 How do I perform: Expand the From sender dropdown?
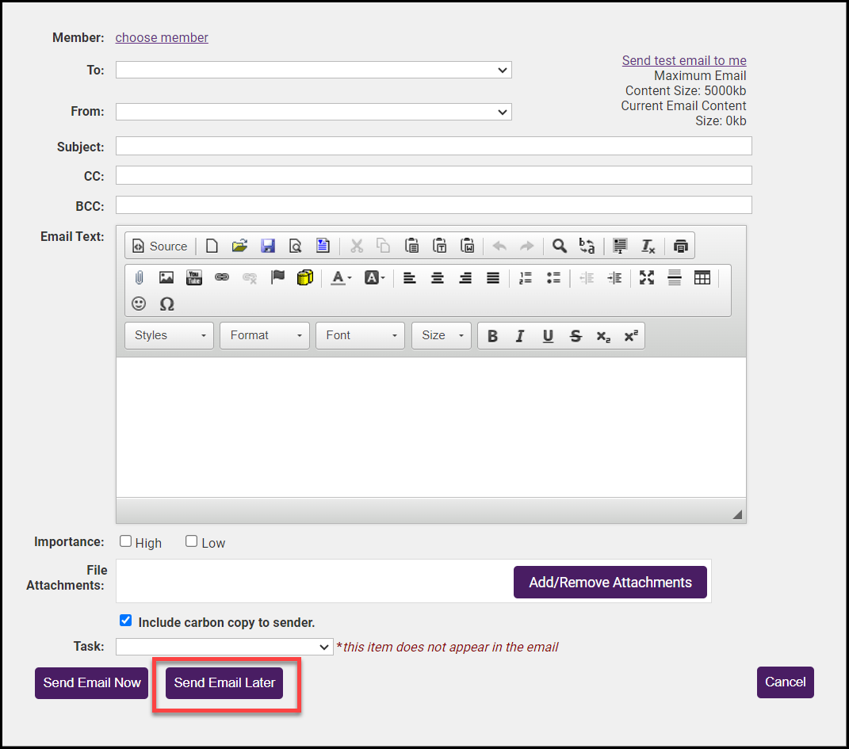pos(313,112)
